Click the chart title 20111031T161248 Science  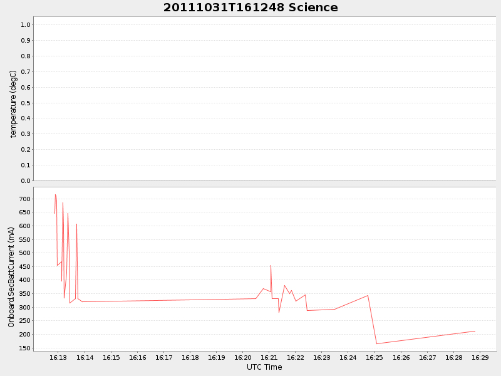click(x=250, y=8)
